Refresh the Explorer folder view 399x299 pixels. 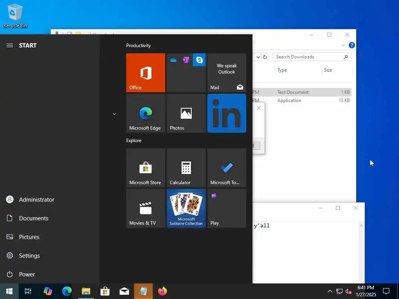tap(265, 57)
